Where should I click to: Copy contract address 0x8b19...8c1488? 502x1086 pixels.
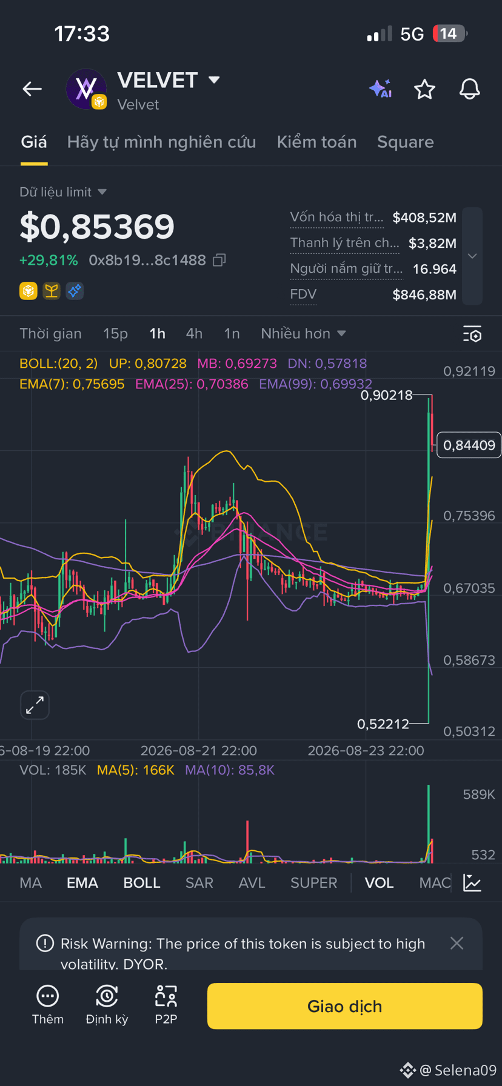(219, 260)
